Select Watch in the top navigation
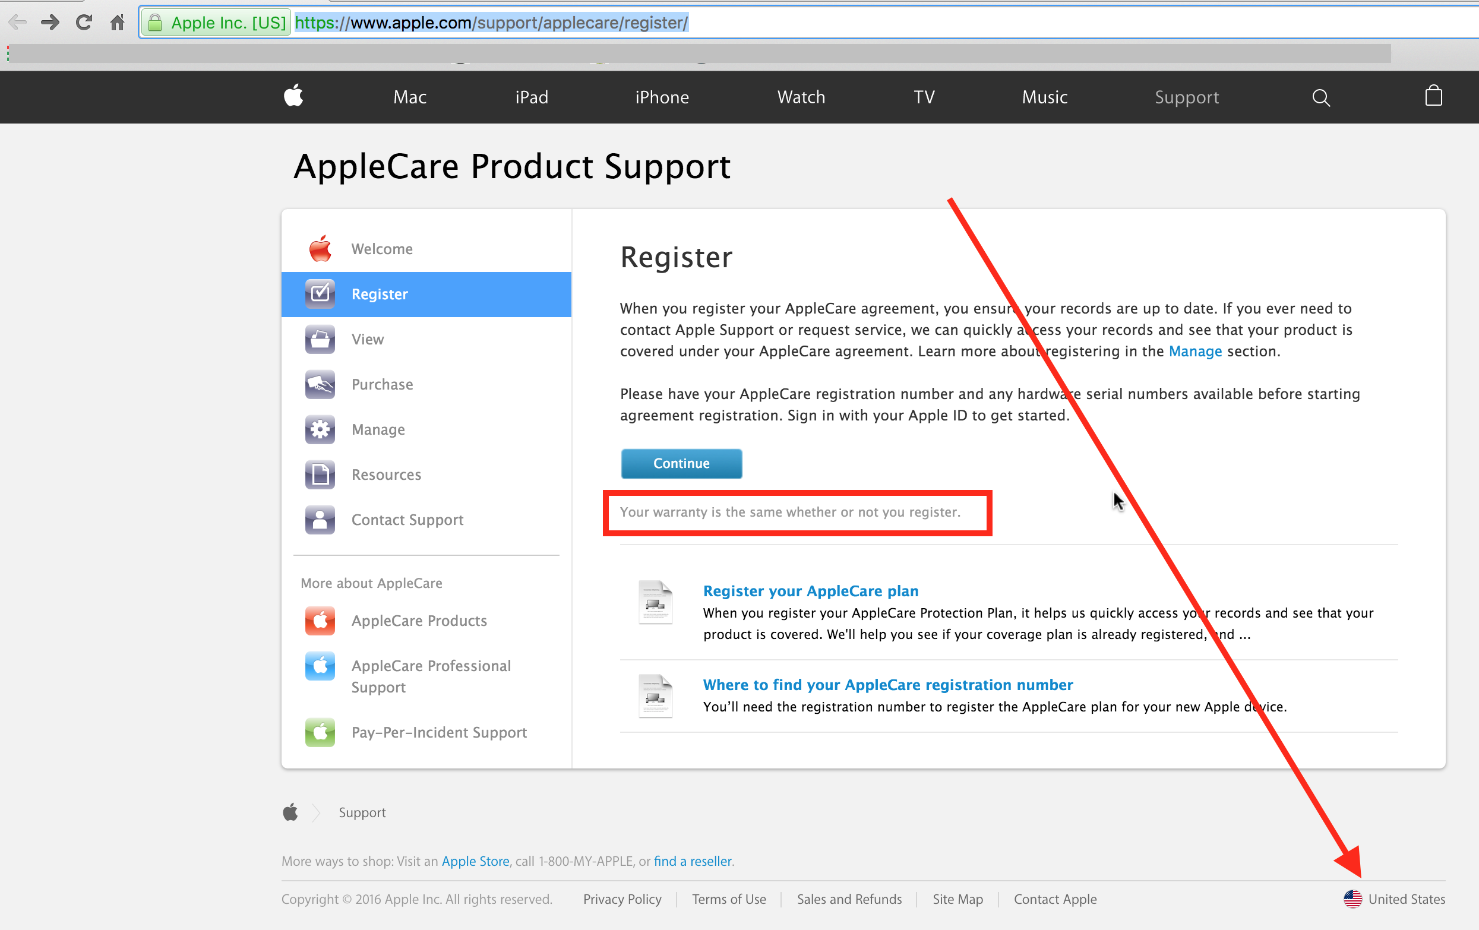1479x930 pixels. [x=800, y=97]
